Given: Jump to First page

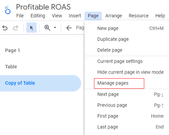Looking at the screenshot, I should point(127,116).
